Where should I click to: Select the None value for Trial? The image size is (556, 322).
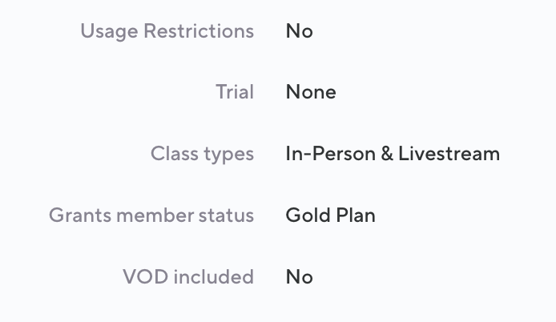pos(311,92)
